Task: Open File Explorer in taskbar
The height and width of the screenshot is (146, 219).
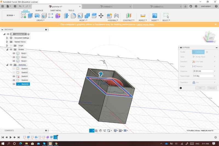Action: click(x=27, y=144)
